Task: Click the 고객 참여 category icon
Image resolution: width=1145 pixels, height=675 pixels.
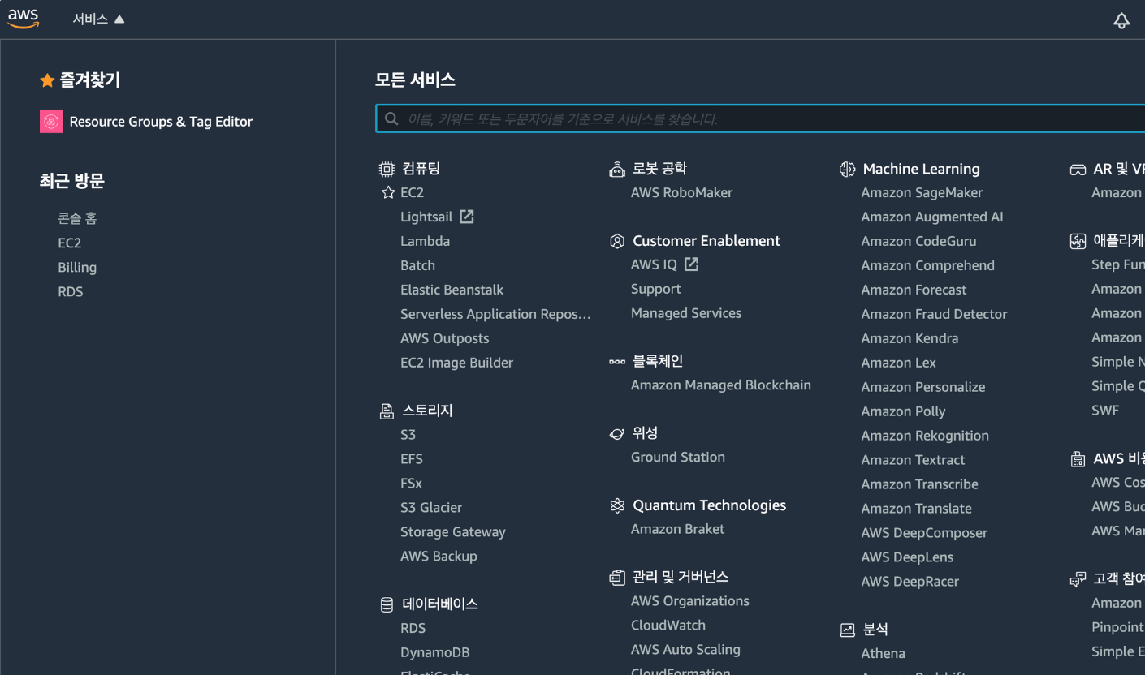Action: 1078,579
